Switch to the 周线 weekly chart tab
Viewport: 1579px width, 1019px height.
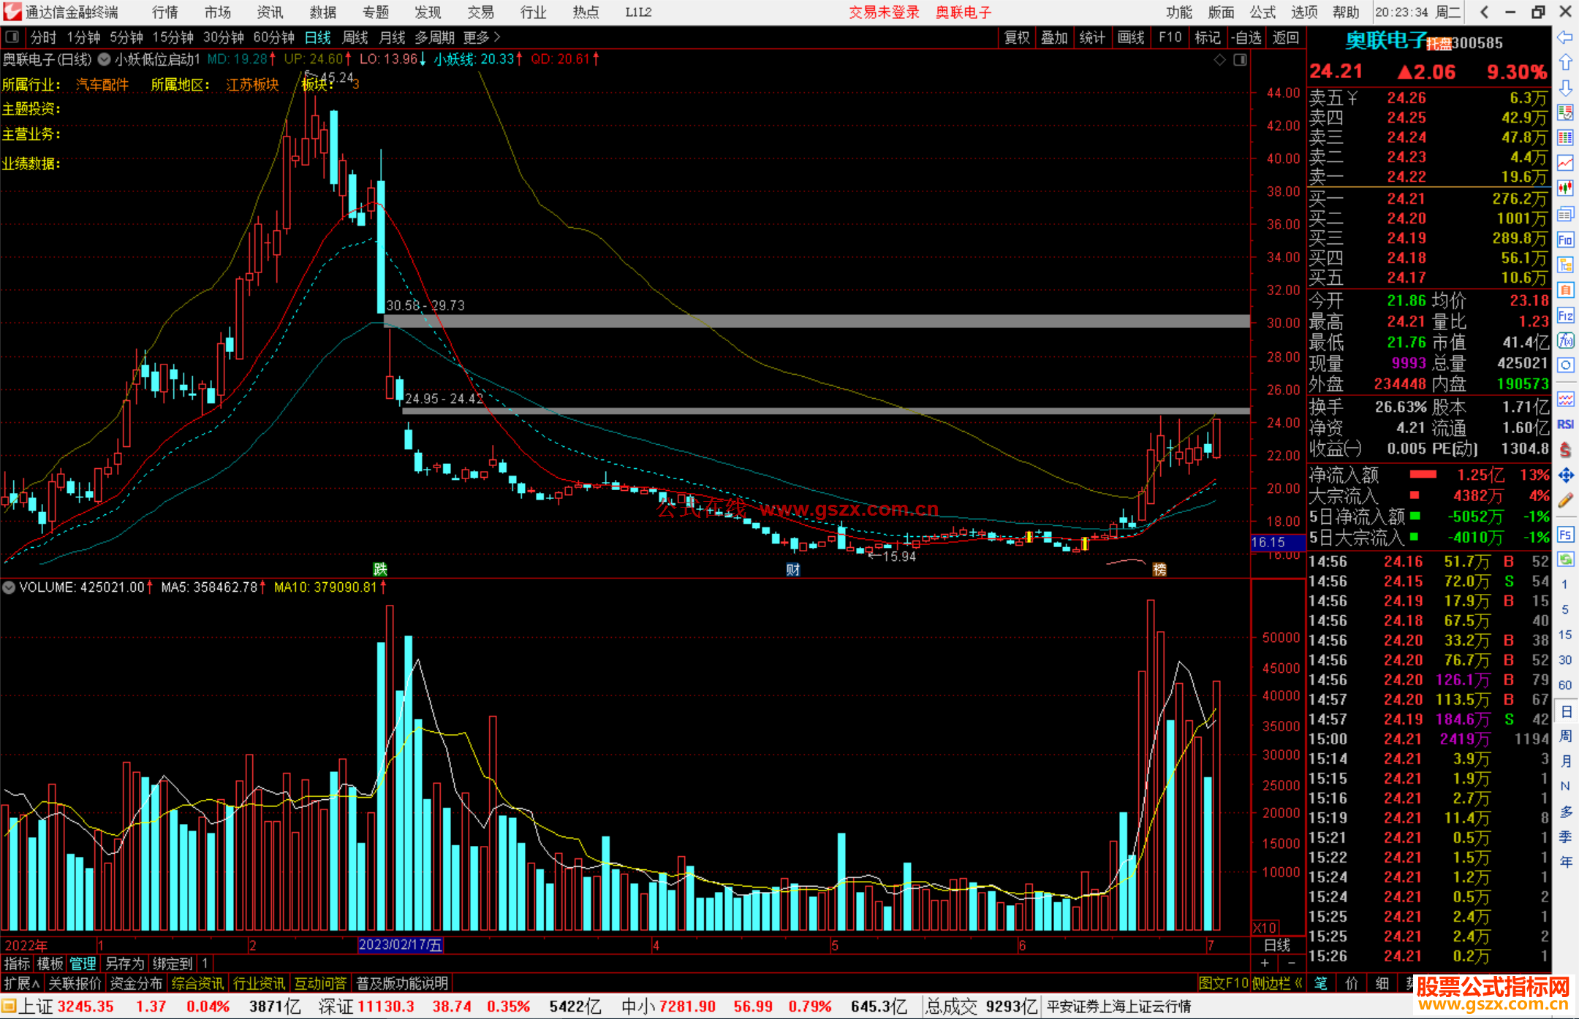[355, 37]
